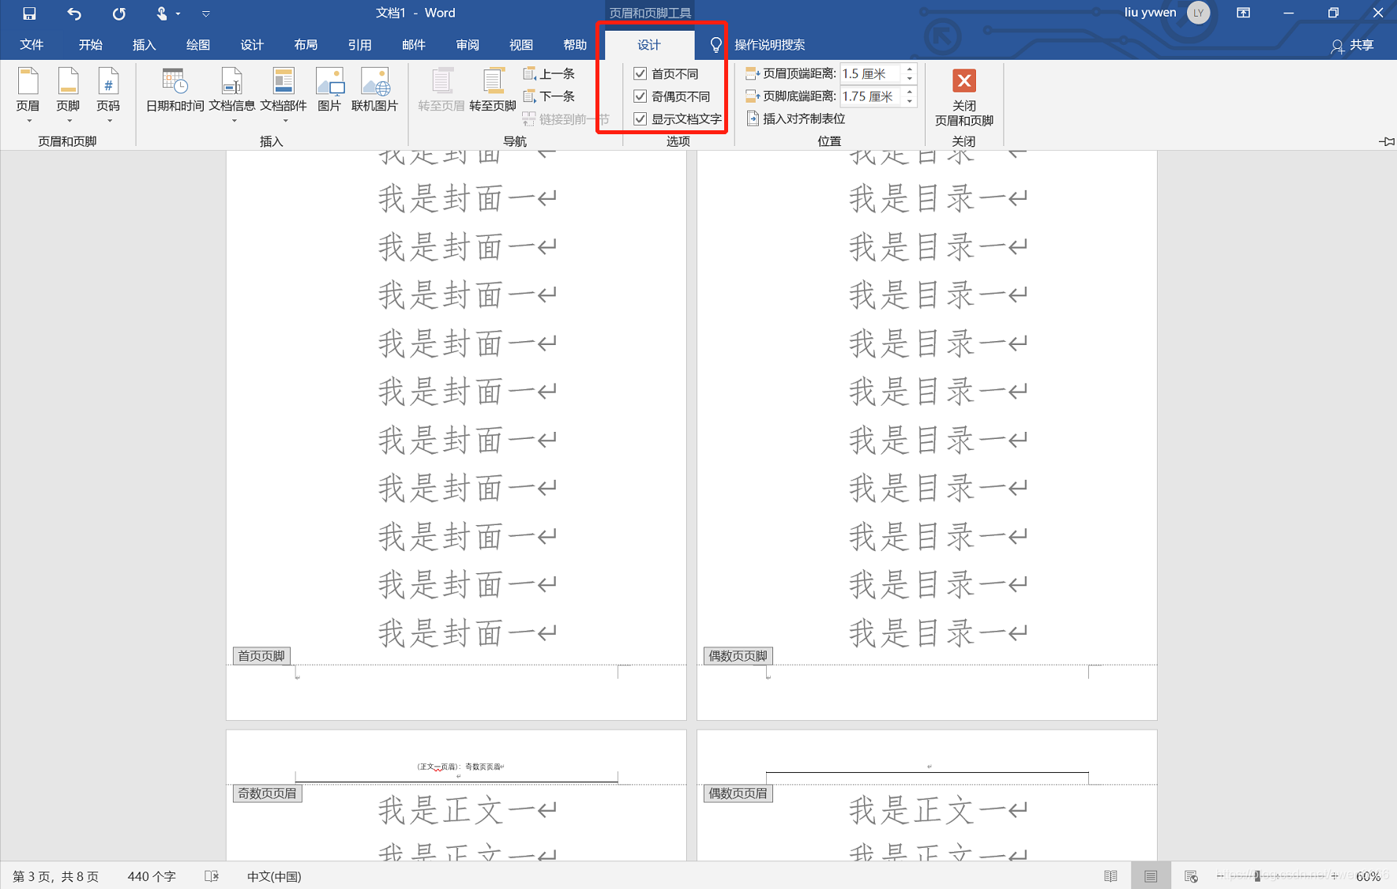The image size is (1397, 889).
Task: Open the 视图 tab
Action: pyautogui.click(x=521, y=45)
